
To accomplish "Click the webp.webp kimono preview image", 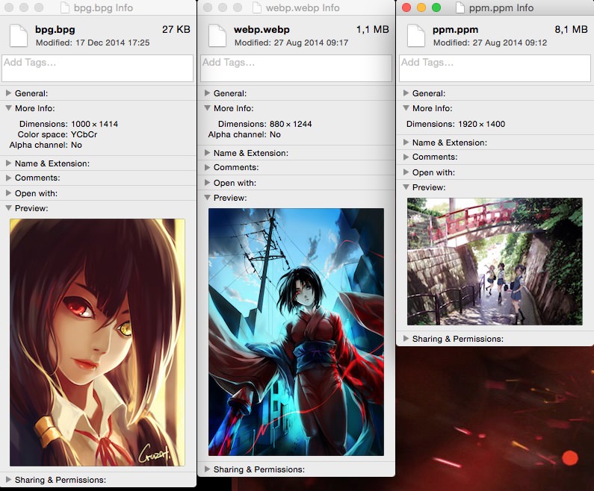I will point(296,332).
